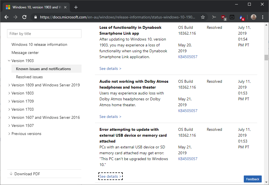Click the extension icon with red badge 6
269x185 pixels.
click(x=242, y=17)
